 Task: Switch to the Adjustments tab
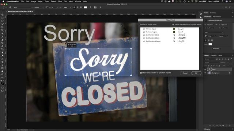(x=217, y=17)
